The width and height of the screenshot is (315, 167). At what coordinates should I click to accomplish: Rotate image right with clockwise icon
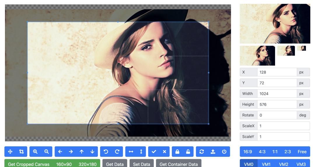(117, 152)
